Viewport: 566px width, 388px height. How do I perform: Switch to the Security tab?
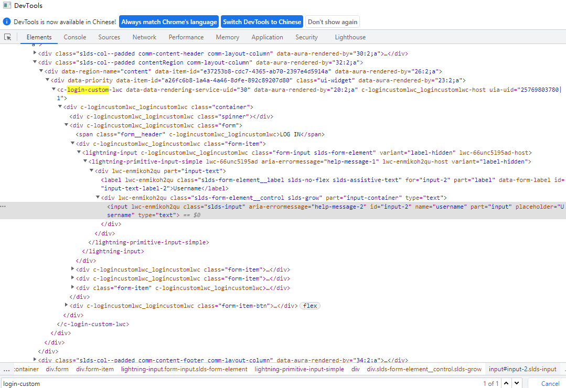[306, 37]
